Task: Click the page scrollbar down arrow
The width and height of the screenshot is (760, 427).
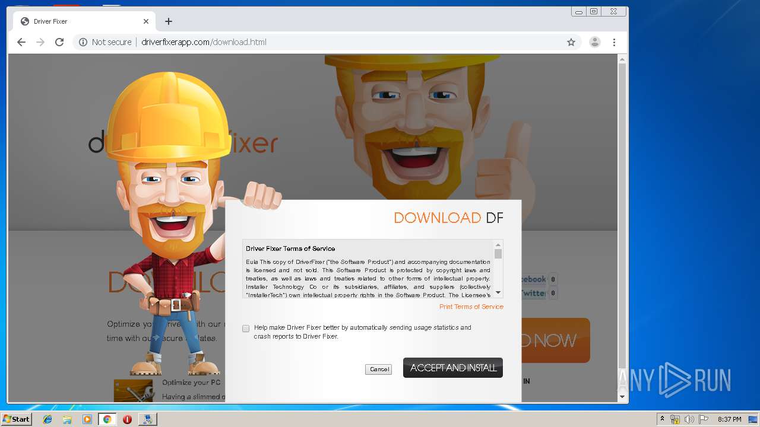Action: tap(622, 397)
